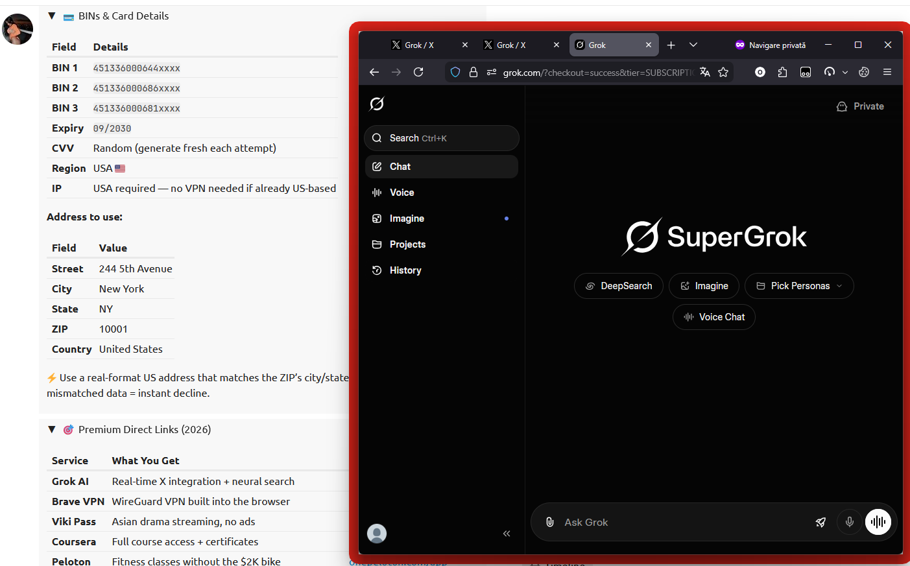This screenshot has width=910, height=566.
Task: Attach a file using the paperclip icon
Action: coord(549,522)
